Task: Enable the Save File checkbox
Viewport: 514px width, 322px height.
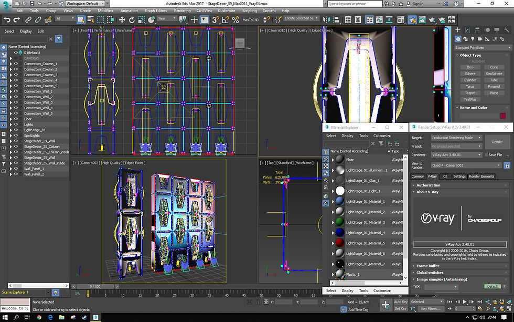Action: [486, 155]
